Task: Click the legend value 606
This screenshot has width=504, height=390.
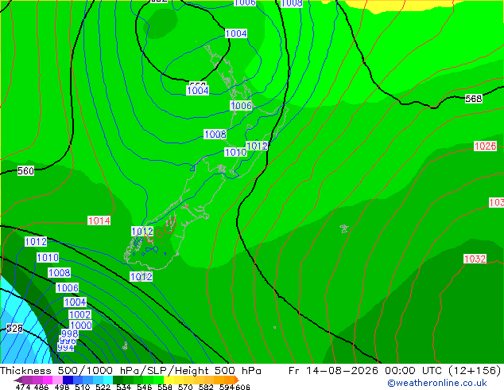Action: [x=242, y=387]
